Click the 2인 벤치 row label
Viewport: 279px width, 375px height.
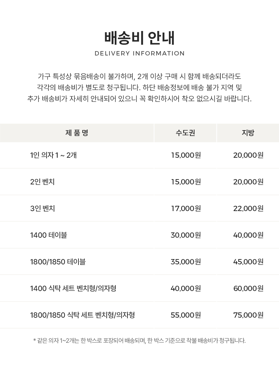[x=42, y=182]
